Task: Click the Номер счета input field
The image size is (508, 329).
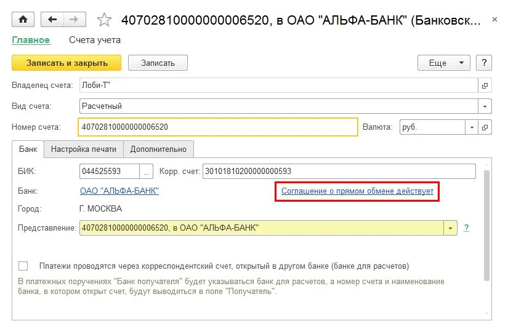Action: [218, 127]
